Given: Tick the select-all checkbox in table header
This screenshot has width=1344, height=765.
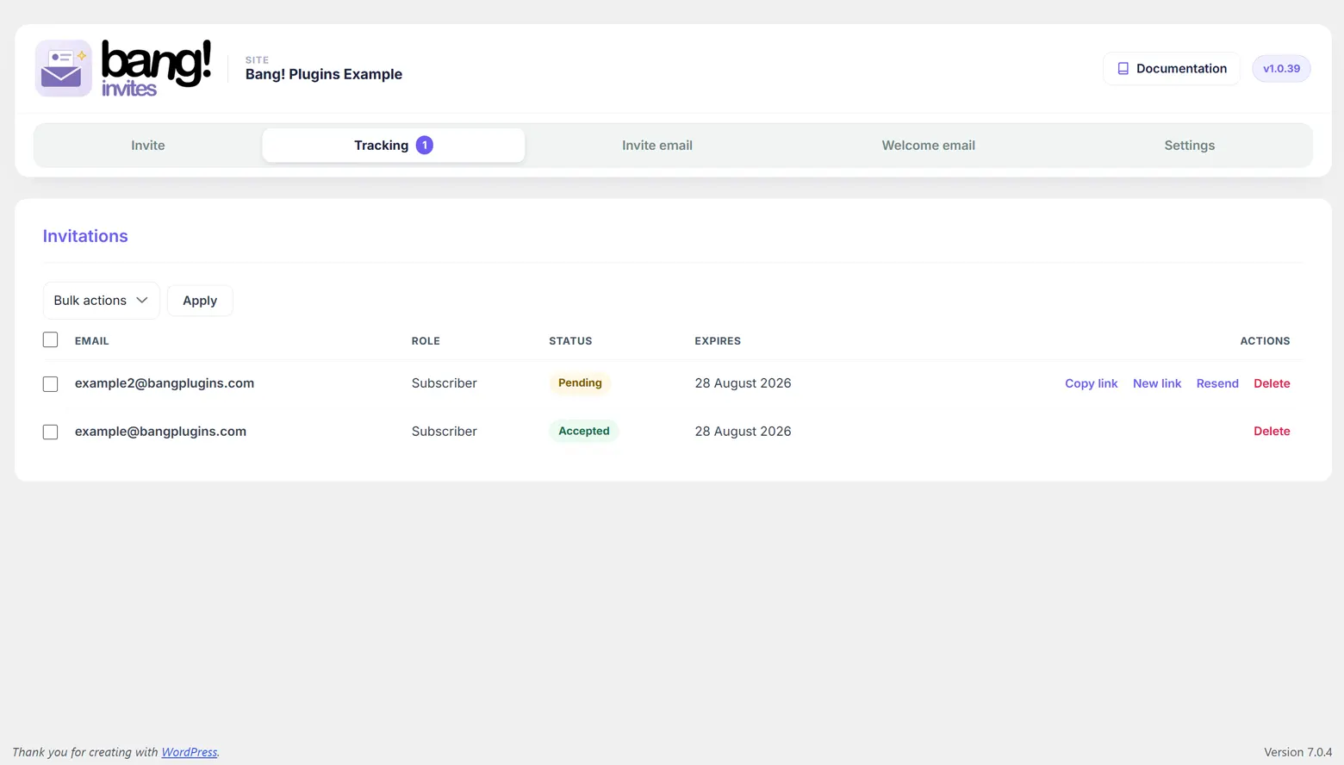Looking at the screenshot, I should tap(50, 340).
